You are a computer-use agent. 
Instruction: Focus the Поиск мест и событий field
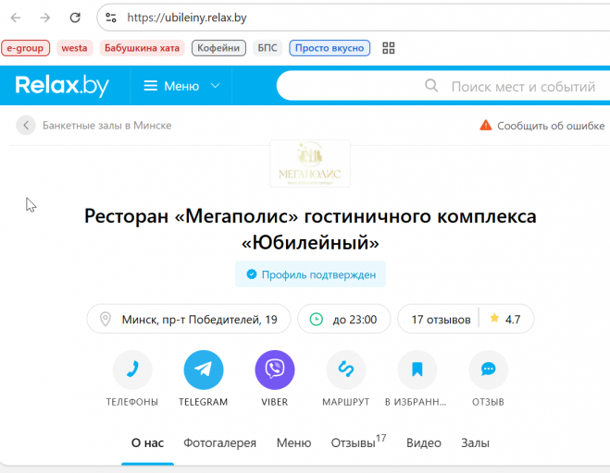[523, 87]
